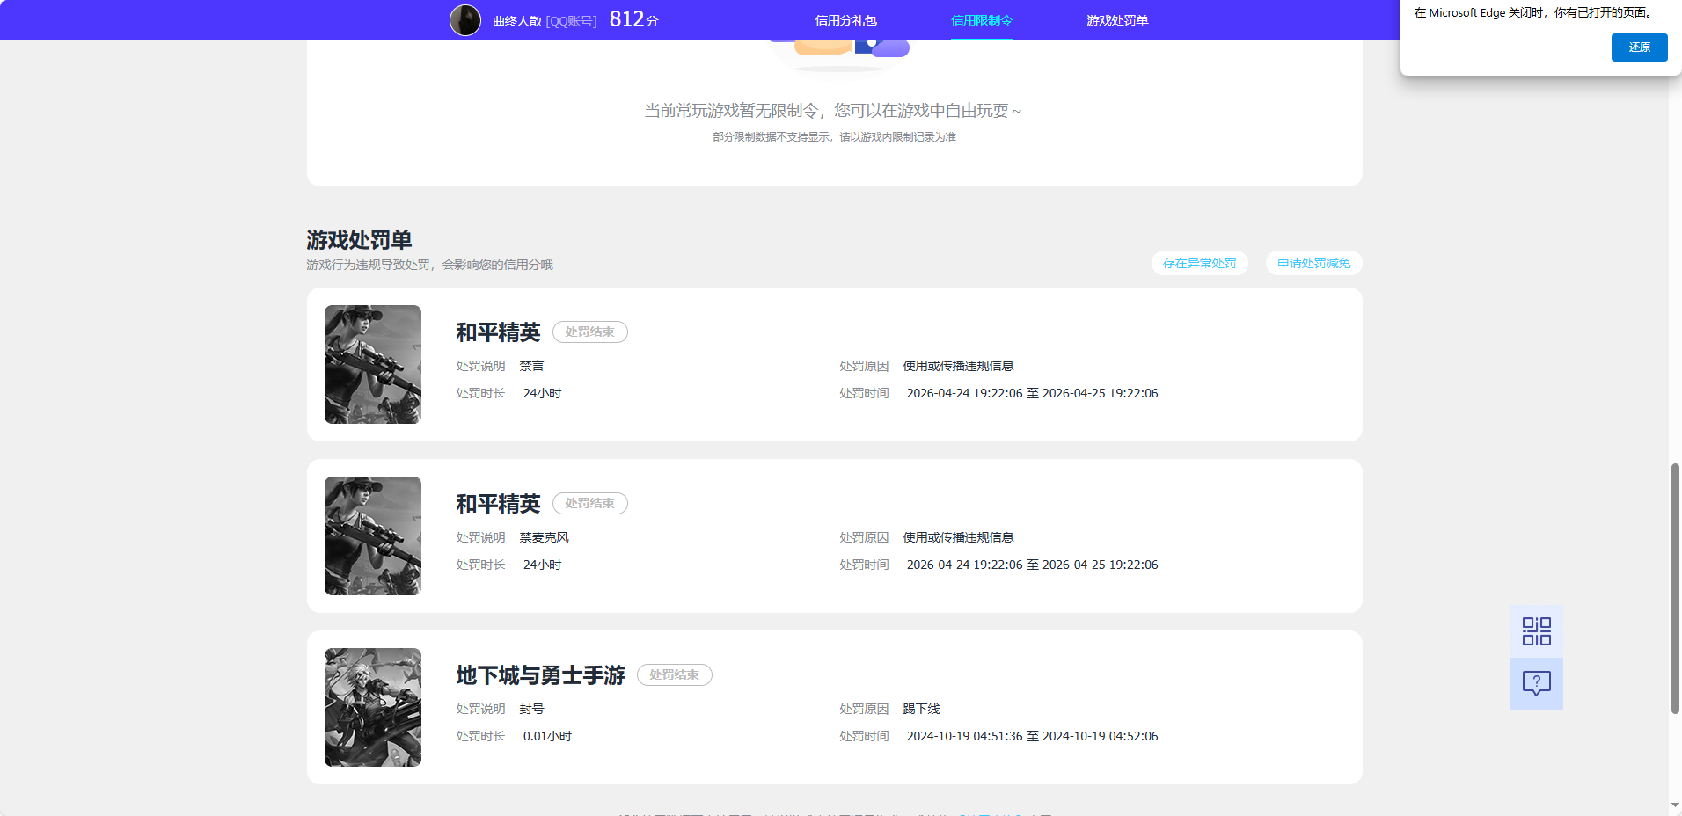1682x816 pixels.
Task: Click 封号 penalty description
Action: (x=531, y=709)
